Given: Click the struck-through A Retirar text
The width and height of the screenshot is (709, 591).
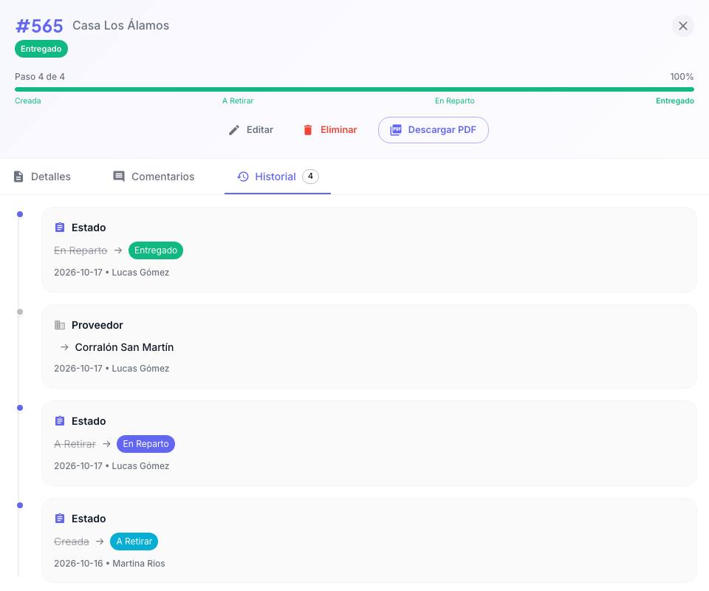Looking at the screenshot, I should click(75, 444).
